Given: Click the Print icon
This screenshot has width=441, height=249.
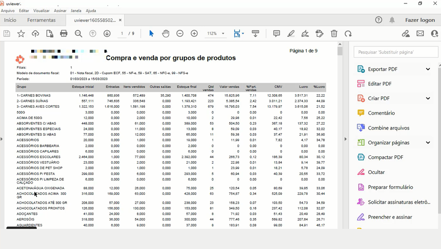Looking at the screenshot, I should pos(64,34).
